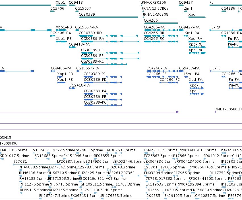
Task: Click the tRNA:CR30206 label
Action: pyautogui.click(x=153, y=3)
